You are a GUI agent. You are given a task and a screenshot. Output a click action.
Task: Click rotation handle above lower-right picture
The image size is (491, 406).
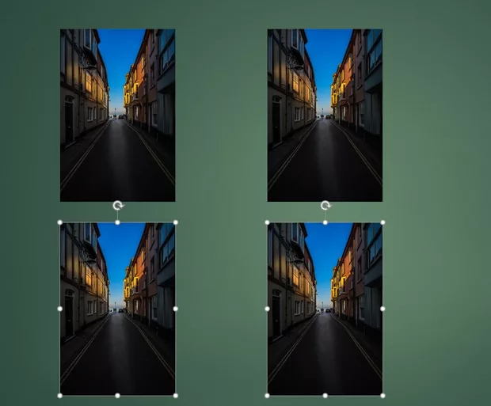click(x=325, y=206)
